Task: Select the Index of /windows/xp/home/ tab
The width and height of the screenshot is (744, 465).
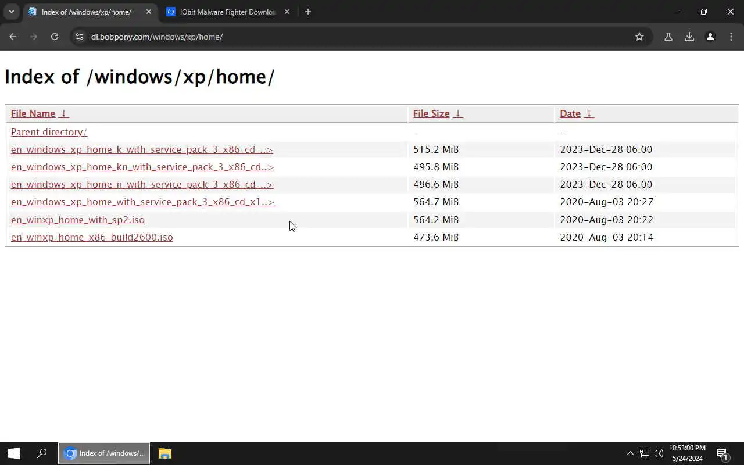Action: (90, 12)
